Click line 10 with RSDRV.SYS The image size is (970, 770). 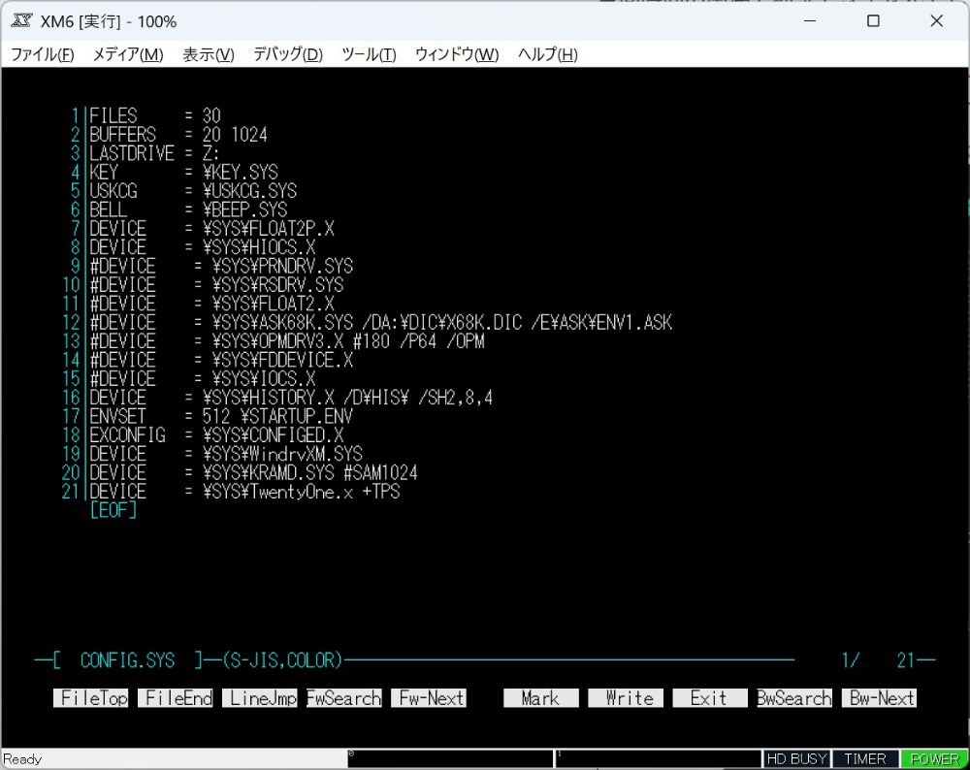(216, 284)
